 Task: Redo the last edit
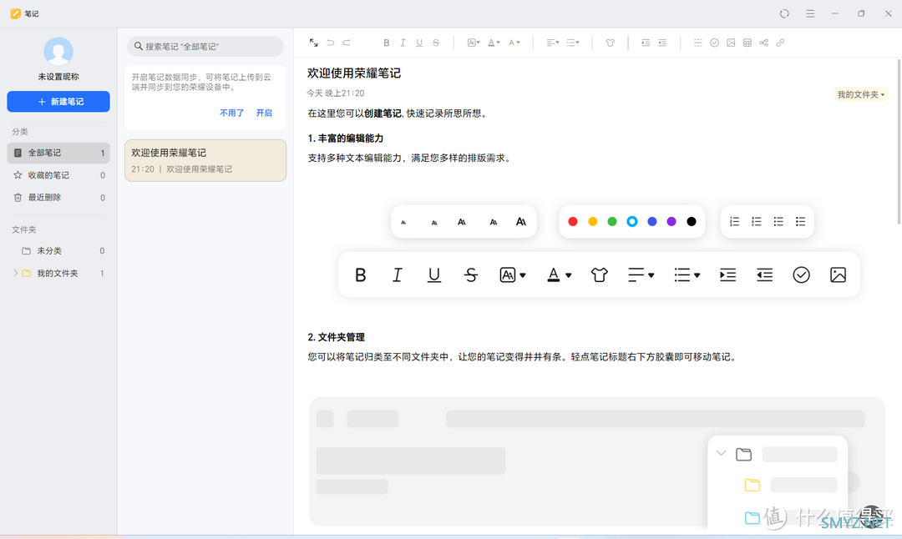347,43
